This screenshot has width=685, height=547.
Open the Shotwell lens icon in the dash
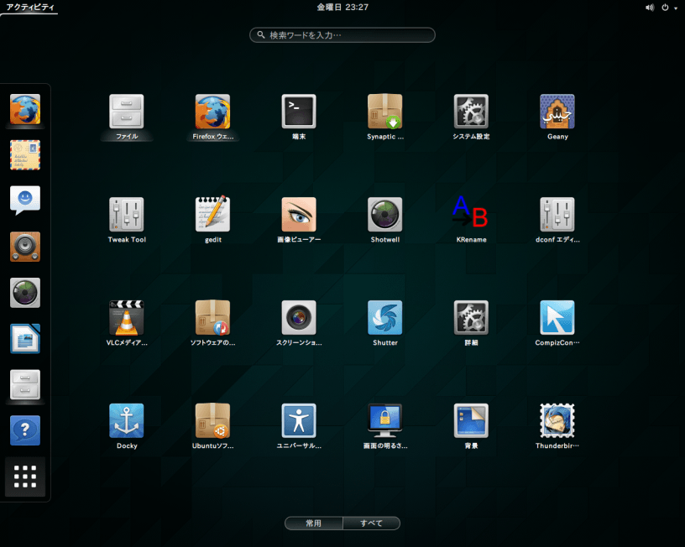pos(25,293)
